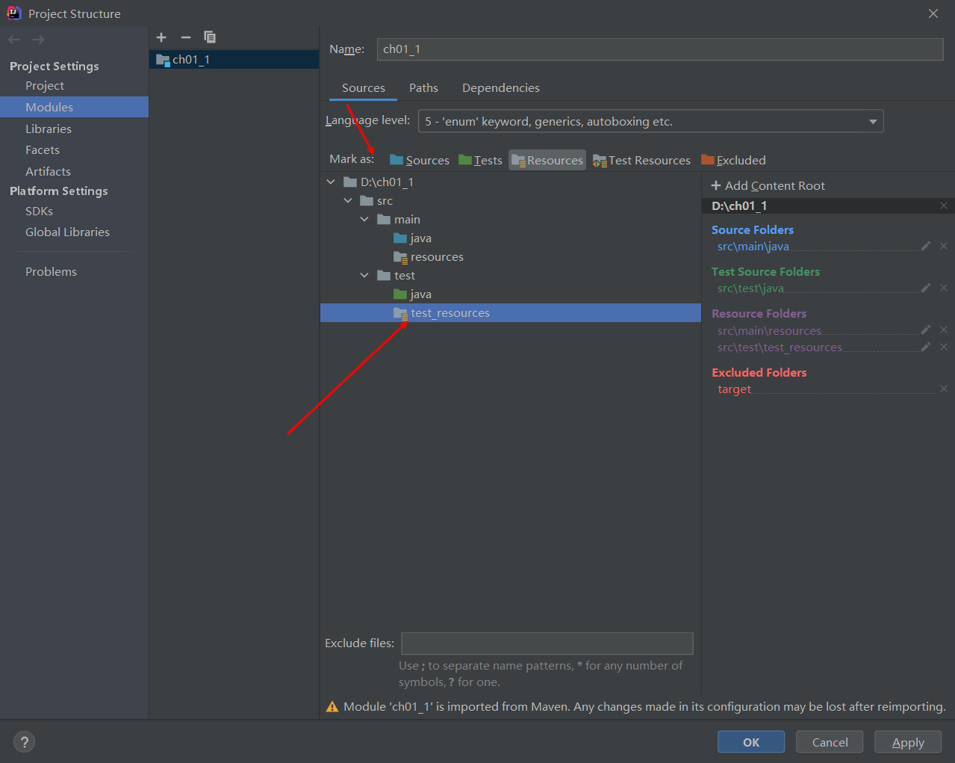Click the IntelliJ logo in title bar
Screen dimensions: 955x763
click(x=13, y=13)
